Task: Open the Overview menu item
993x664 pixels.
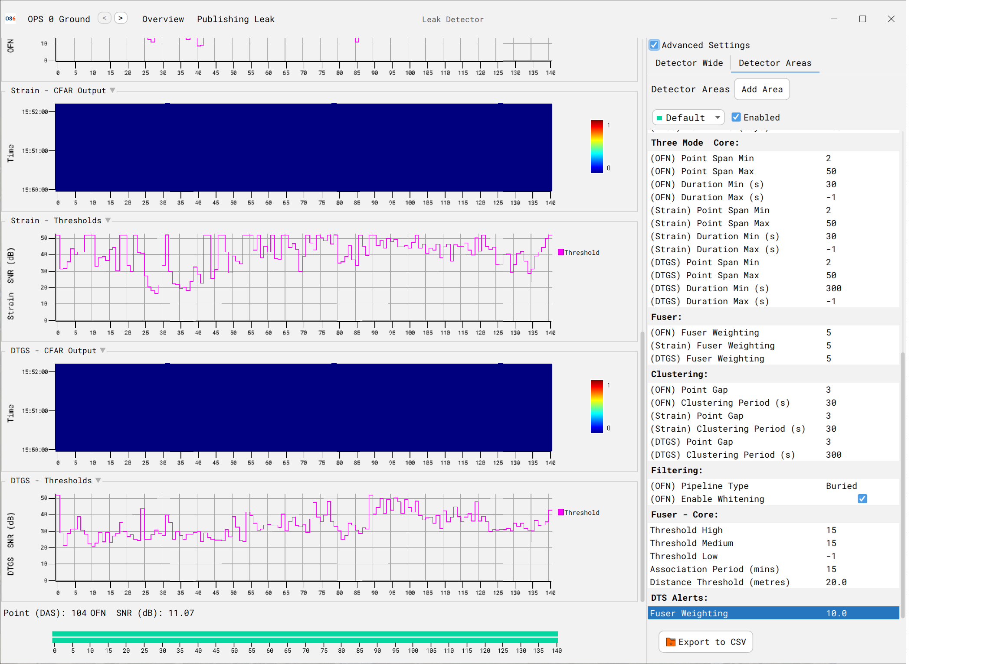Action: (x=163, y=19)
